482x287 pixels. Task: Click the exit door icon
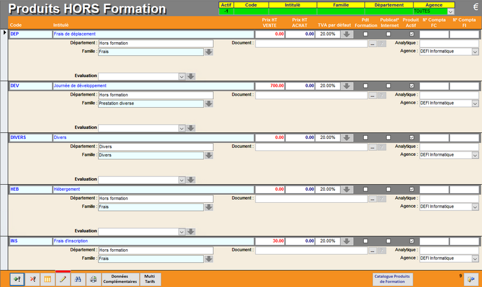471,279
